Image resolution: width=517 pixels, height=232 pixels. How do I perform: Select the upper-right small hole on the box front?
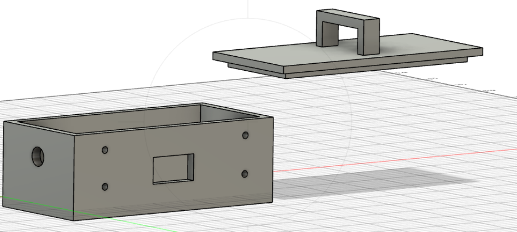pos(245,135)
